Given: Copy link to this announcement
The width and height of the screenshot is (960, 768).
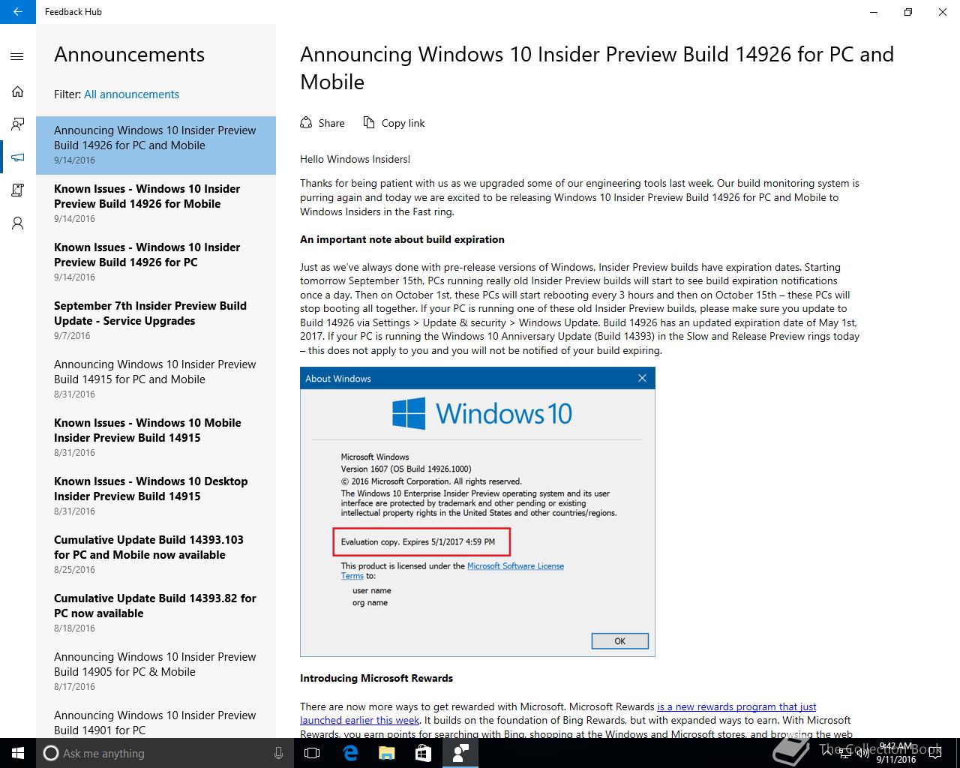Looking at the screenshot, I should coord(394,123).
